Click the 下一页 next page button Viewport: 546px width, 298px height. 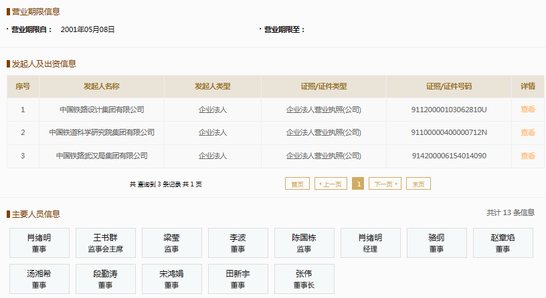(x=385, y=184)
